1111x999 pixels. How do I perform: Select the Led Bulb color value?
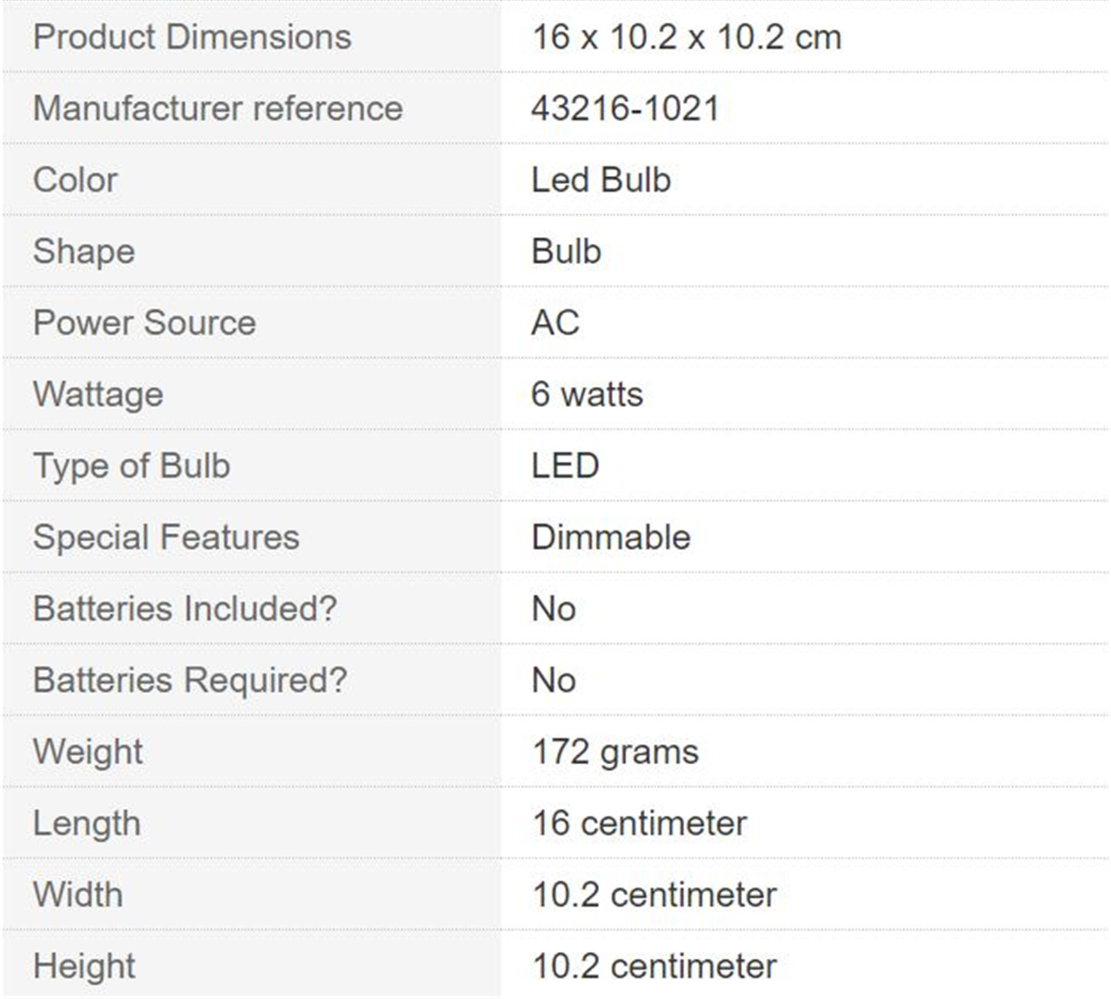pyautogui.click(x=601, y=180)
